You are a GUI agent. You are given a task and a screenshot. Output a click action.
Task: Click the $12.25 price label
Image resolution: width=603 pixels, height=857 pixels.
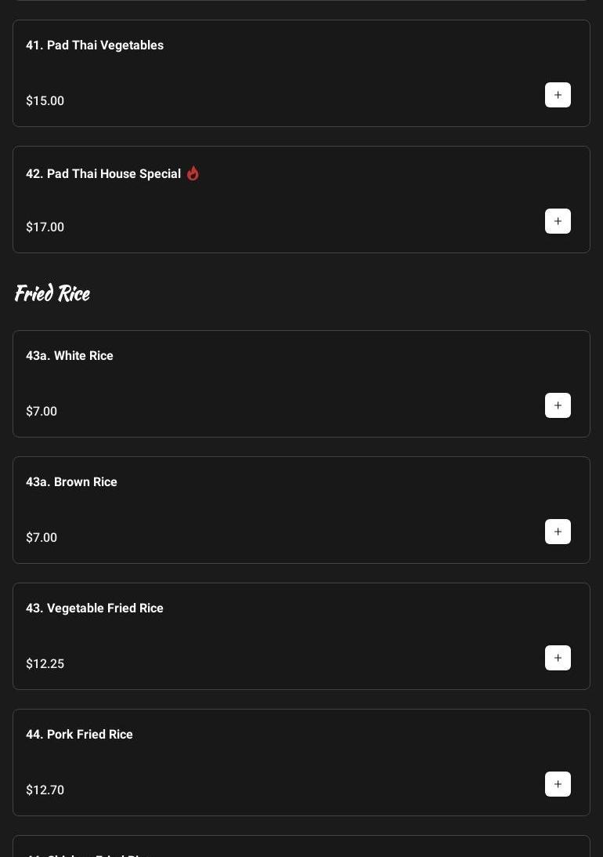[x=45, y=664]
